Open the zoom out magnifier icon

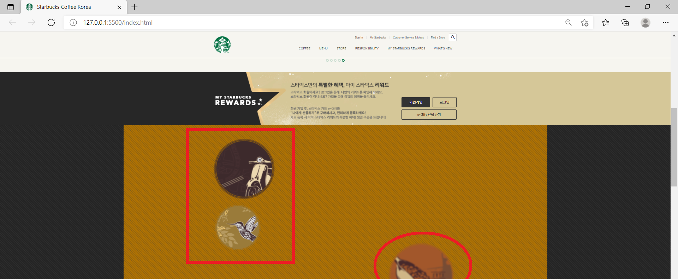[569, 23]
